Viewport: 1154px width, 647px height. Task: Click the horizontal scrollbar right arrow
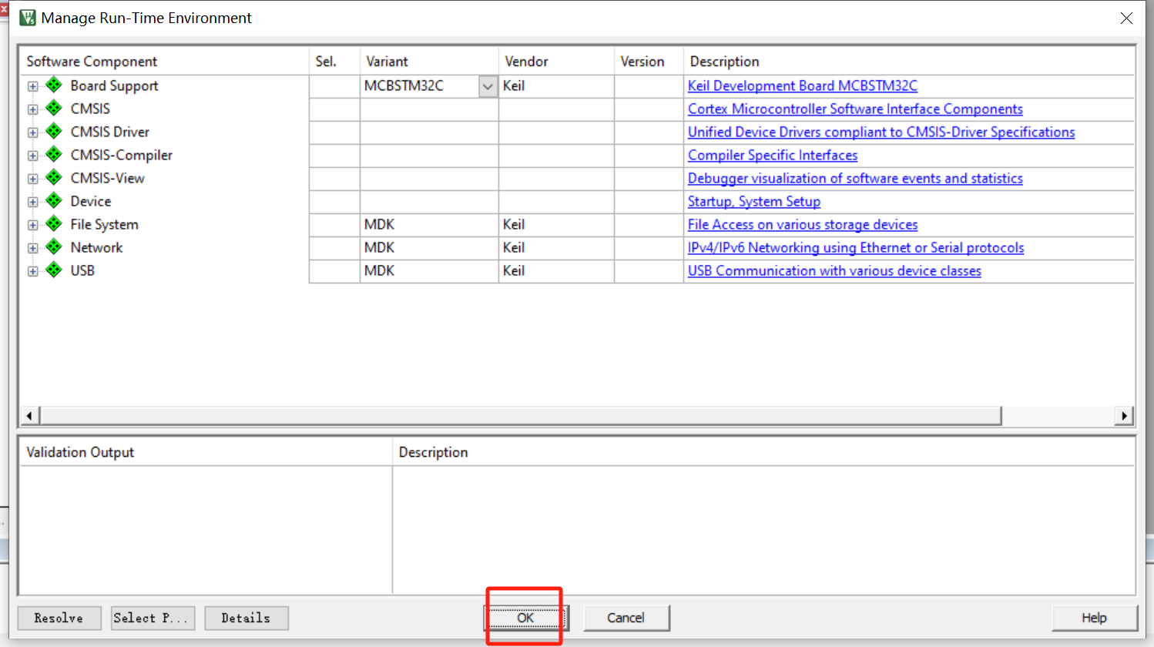[1125, 416]
